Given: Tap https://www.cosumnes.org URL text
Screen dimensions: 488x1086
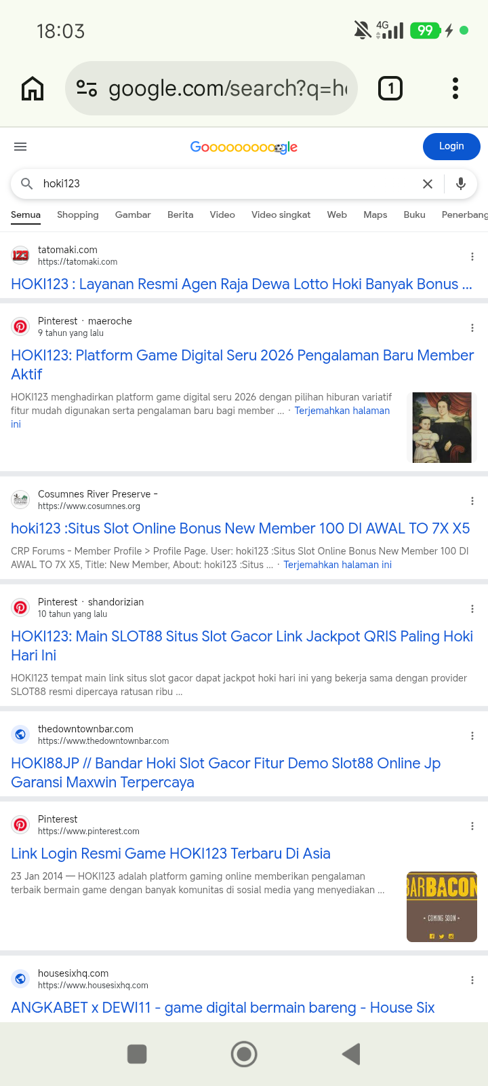Looking at the screenshot, I should [x=89, y=506].
